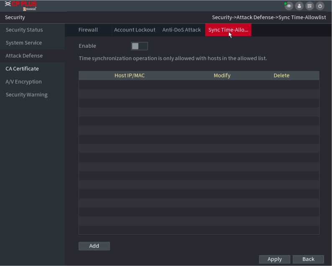332x266 pixels.
Task: Open the user account icon
Action: click(299, 6)
